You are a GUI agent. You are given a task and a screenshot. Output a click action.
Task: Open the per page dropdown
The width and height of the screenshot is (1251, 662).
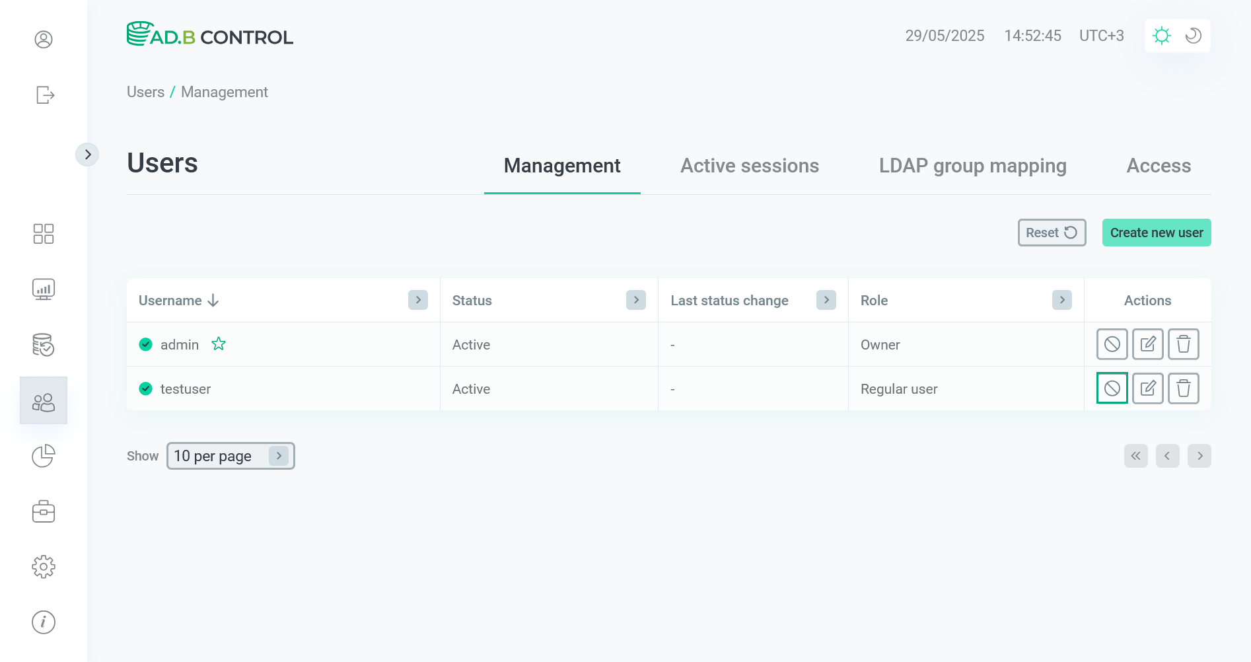pos(231,456)
